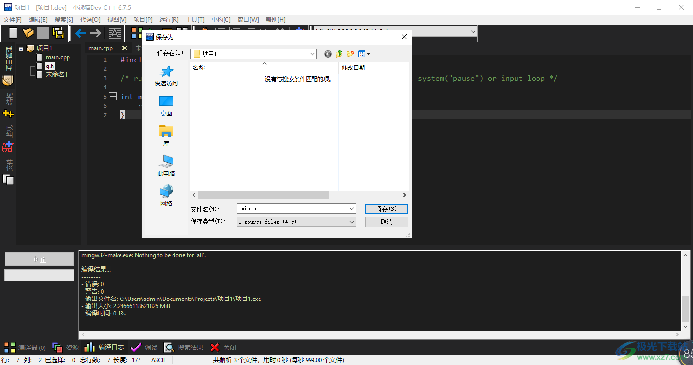
Task: Open the 重构[C] menu
Action: (x=221, y=20)
